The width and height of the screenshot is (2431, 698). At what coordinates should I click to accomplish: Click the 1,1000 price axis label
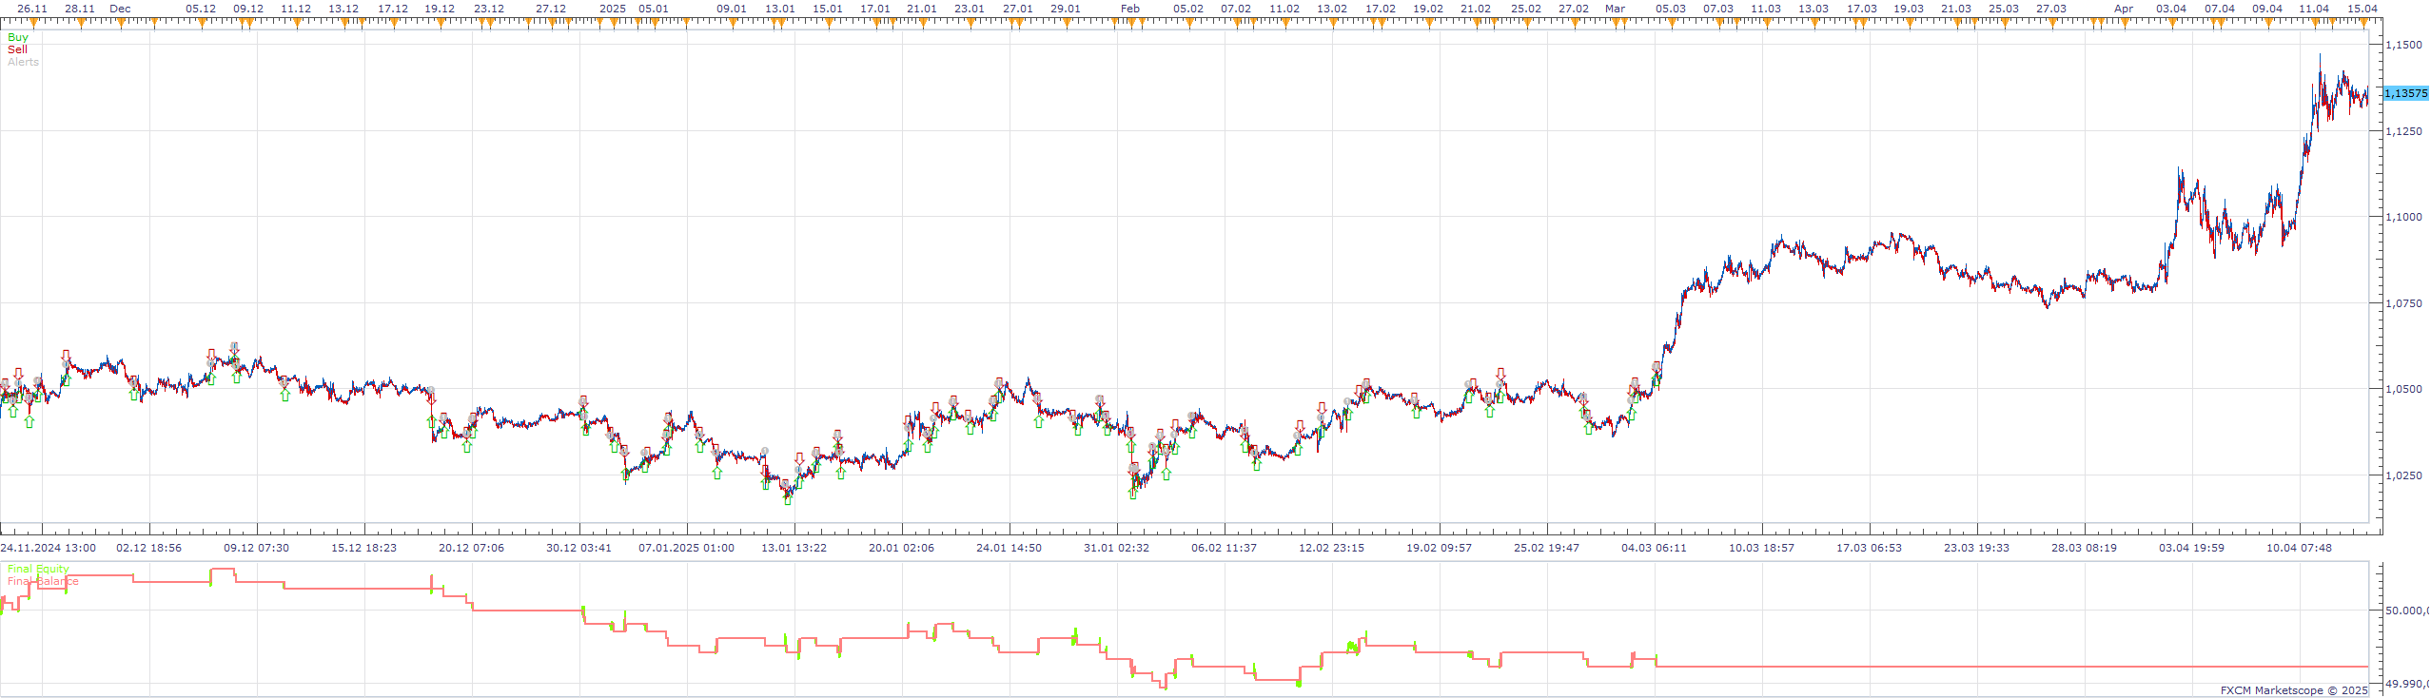[2403, 217]
